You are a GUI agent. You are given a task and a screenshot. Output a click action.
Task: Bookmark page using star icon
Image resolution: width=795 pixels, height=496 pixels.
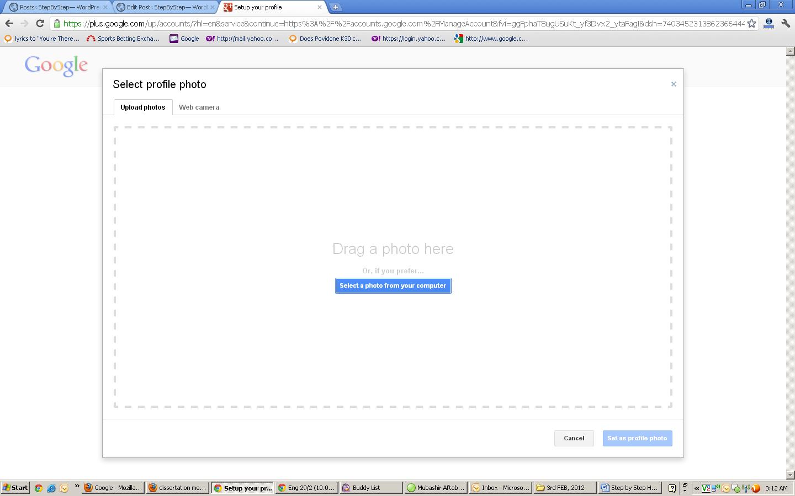point(751,23)
